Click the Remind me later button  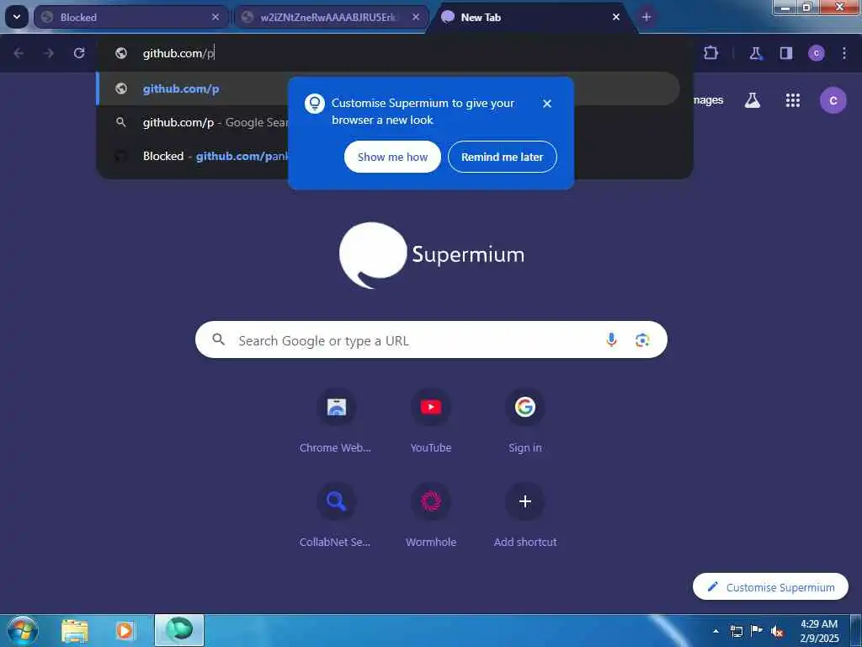pos(503,157)
